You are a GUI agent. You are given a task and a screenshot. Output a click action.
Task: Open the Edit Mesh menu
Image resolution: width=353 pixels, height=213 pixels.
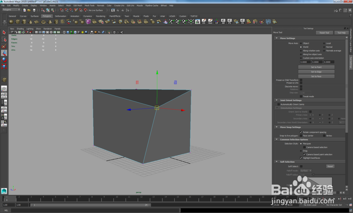tap(78, 6)
